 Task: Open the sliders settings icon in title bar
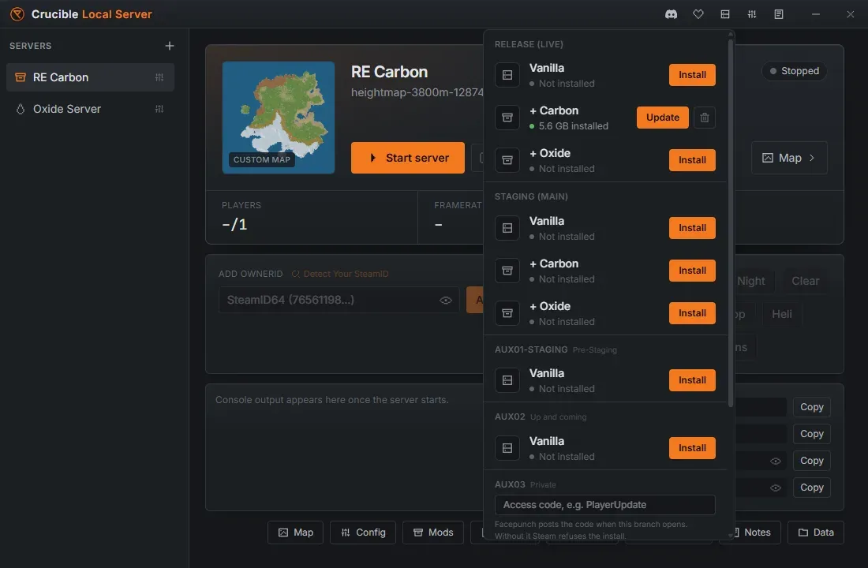point(752,14)
